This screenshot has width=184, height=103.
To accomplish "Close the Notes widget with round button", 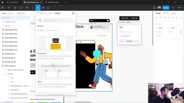I will (108, 21).
